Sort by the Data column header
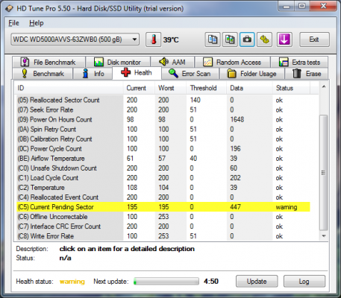Image resolution: width=341 pixels, height=298 pixels. pyautogui.click(x=249, y=88)
